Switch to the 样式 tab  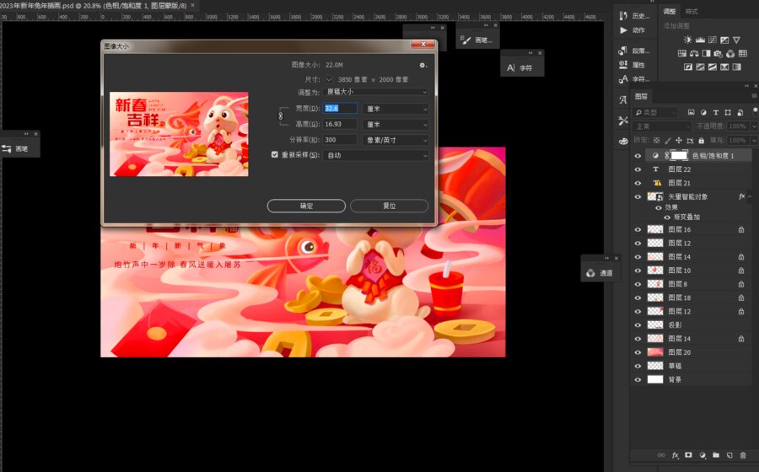[x=692, y=11]
